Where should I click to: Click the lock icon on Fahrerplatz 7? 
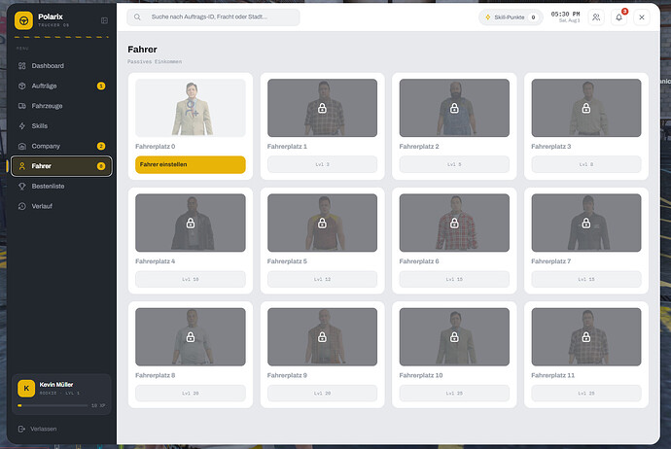click(586, 223)
